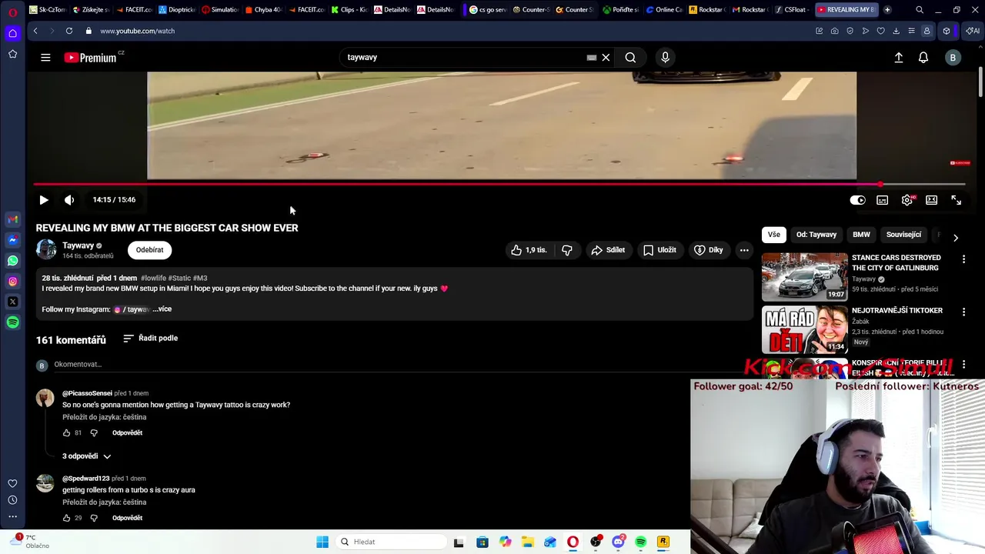The height and width of the screenshot is (554, 985).
Task: Submit search with the magnifier button
Action: click(x=630, y=58)
